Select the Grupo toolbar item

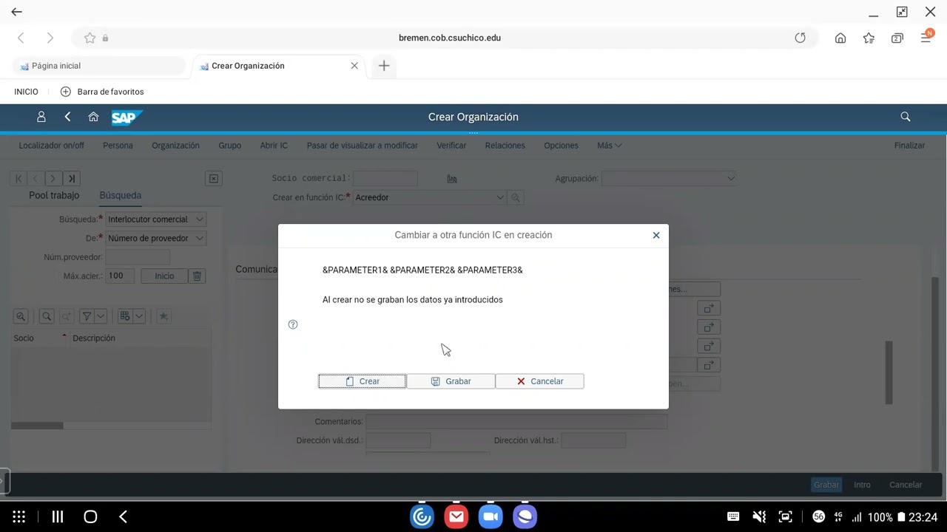coord(229,146)
